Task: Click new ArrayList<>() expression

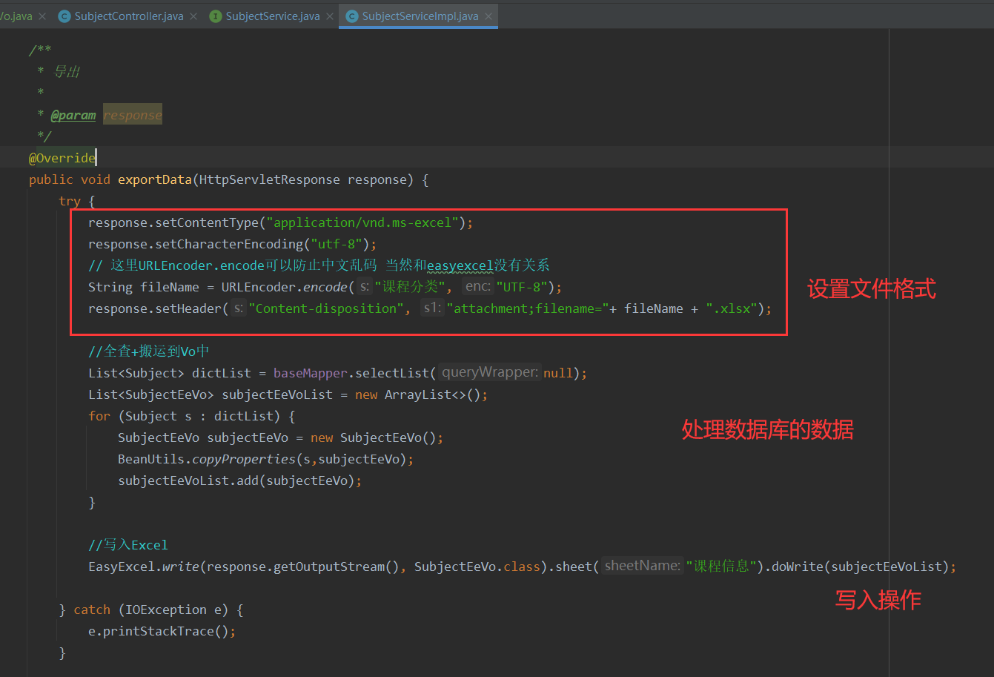Action: [418, 394]
